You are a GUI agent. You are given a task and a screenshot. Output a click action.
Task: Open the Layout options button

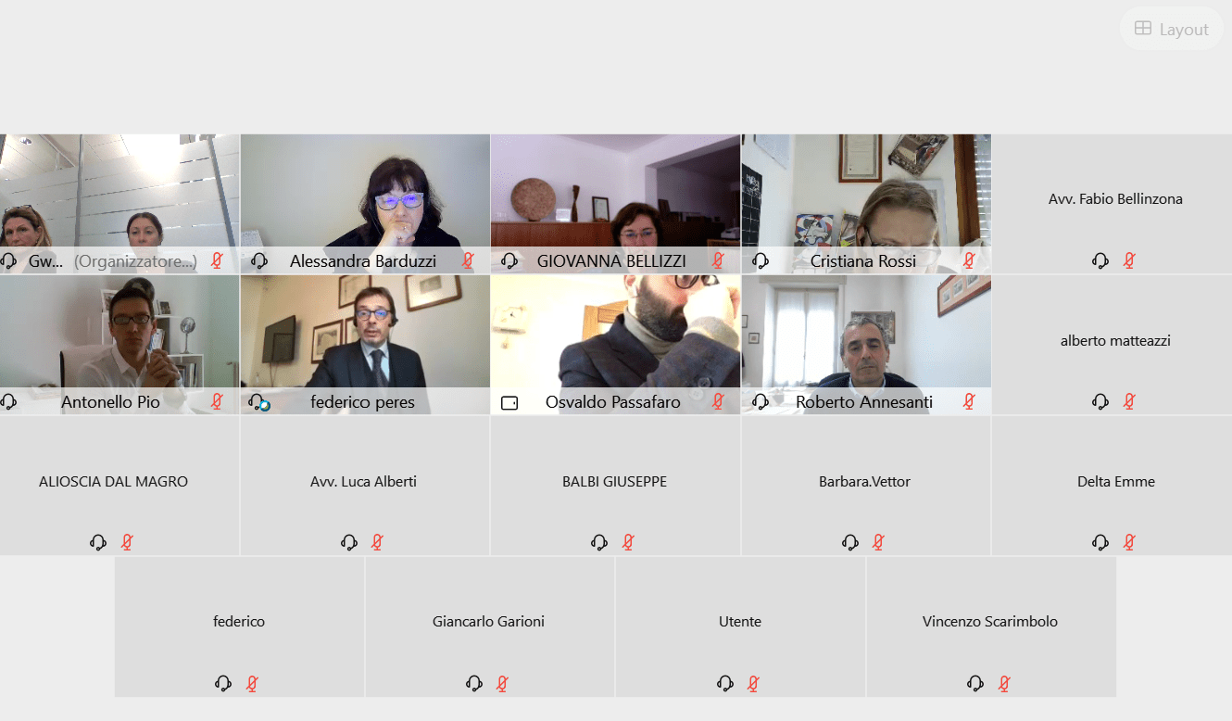click(x=1172, y=29)
